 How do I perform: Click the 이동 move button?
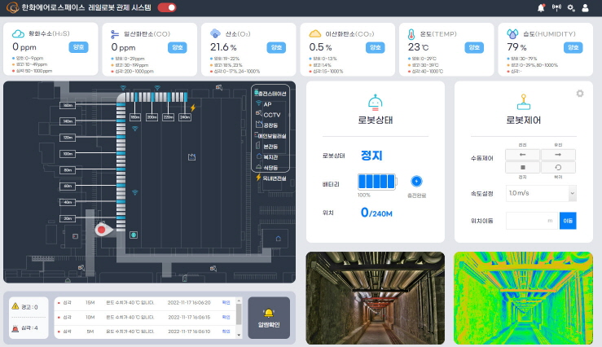tap(568, 220)
